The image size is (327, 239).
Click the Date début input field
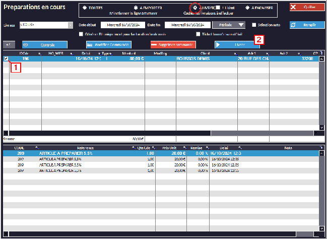tap(122, 25)
